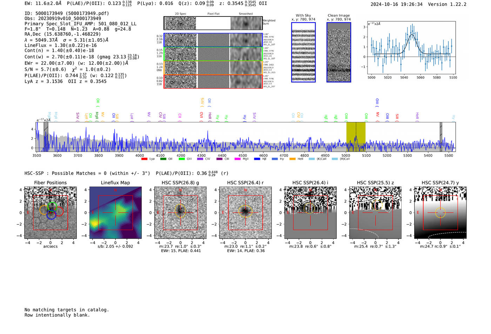The width and height of the screenshot is (491, 334).
Task: Click the blue Hβ legend swatch
Action: tap(257, 159)
